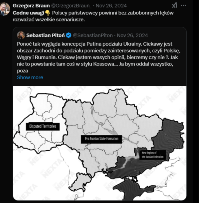The height and width of the screenshot is (203, 199).
Task: Open the Sebastian Pitoń display name
Action: 46,35
